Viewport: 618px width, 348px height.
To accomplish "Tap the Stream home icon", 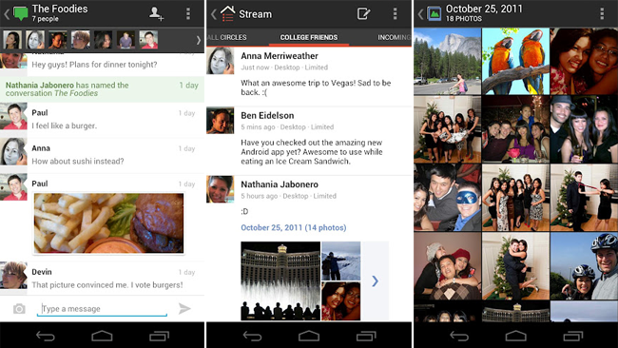I will (228, 14).
